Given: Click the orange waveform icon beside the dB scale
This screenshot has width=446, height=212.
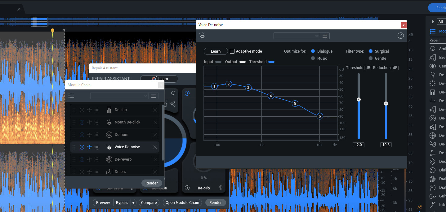Looking at the screenshot, I should pos(420,206).
